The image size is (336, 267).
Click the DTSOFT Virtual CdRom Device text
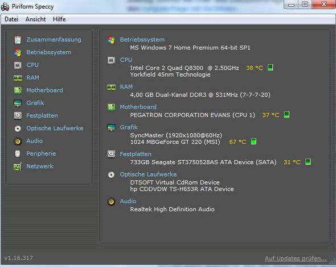coord(175,182)
